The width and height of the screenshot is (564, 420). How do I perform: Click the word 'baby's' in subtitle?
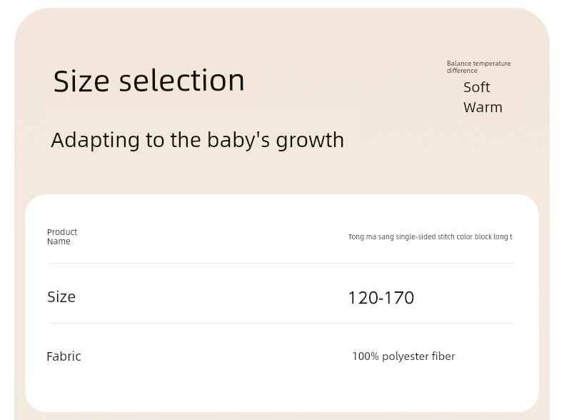pyautogui.click(x=238, y=140)
